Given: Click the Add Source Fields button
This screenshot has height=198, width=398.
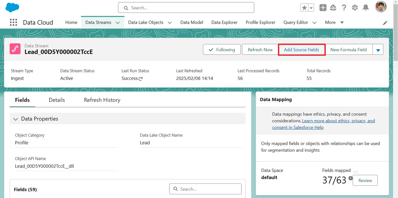Looking at the screenshot, I should pos(301,50).
